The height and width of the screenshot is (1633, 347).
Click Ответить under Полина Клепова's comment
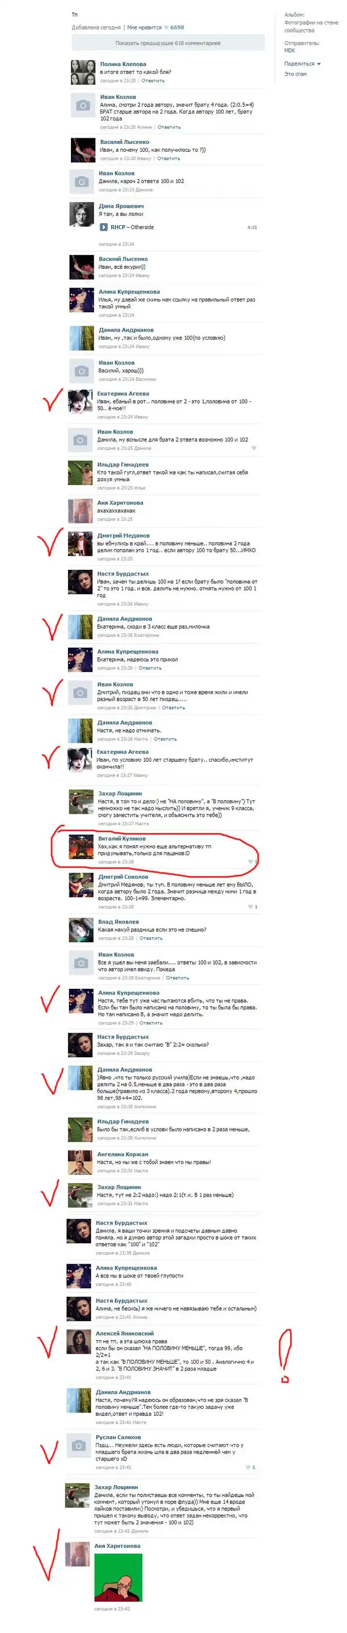point(153,80)
